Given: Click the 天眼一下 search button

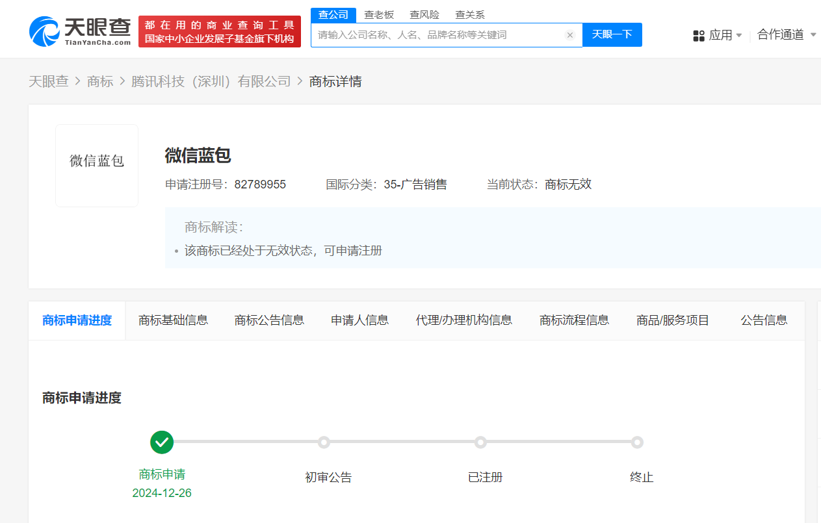Looking at the screenshot, I should pyautogui.click(x=612, y=35).
